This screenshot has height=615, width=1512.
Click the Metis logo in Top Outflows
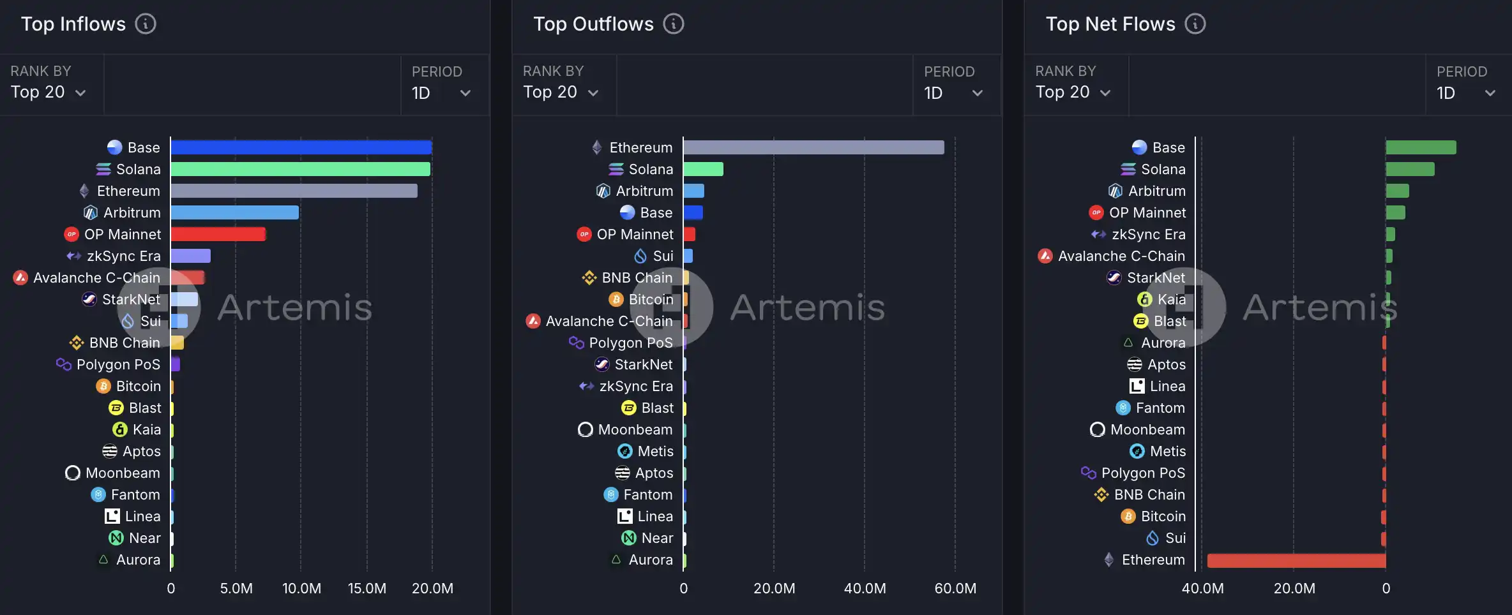[x=625, y=451]
